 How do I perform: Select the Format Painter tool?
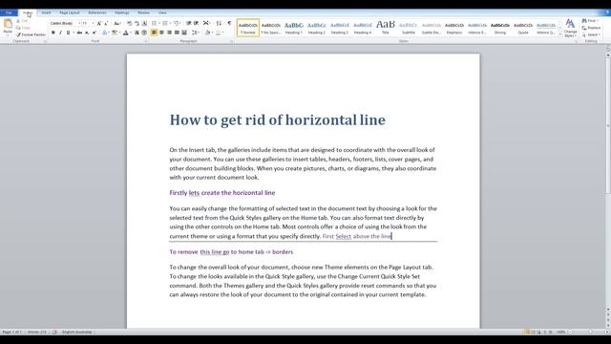[32, 34]
